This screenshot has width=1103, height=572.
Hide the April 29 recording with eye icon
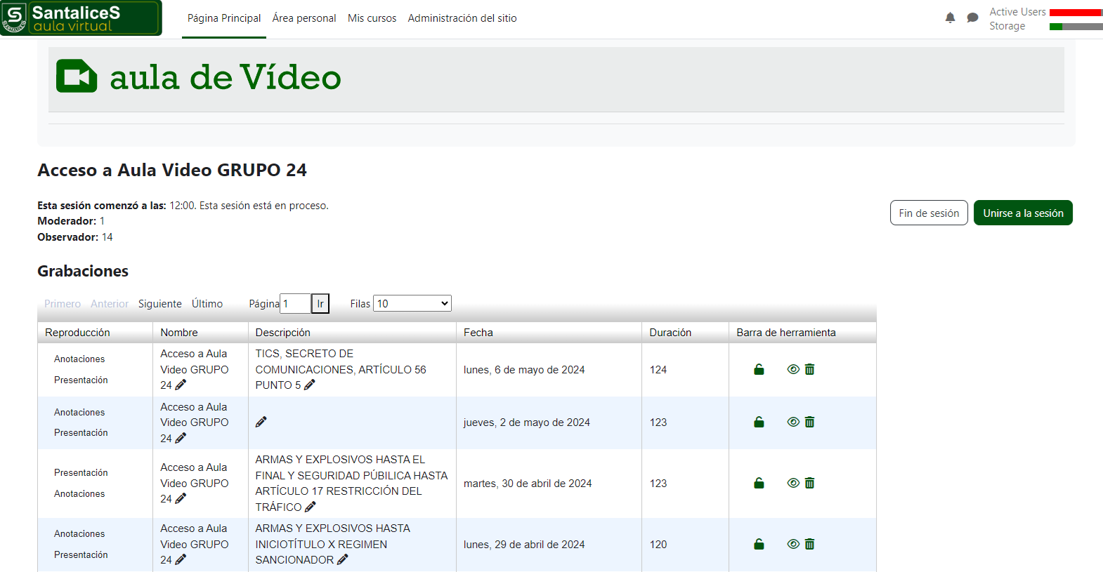pyautogui.click(x=793, y=544)
